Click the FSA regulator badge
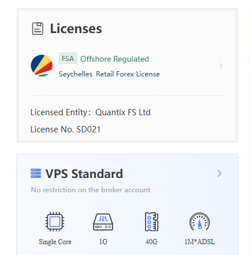 pyautogui.click(x=68, y=58)
